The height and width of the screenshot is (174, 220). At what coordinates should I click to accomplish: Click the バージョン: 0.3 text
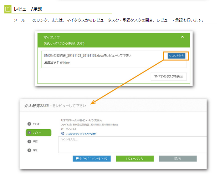(x=68, y=129)
